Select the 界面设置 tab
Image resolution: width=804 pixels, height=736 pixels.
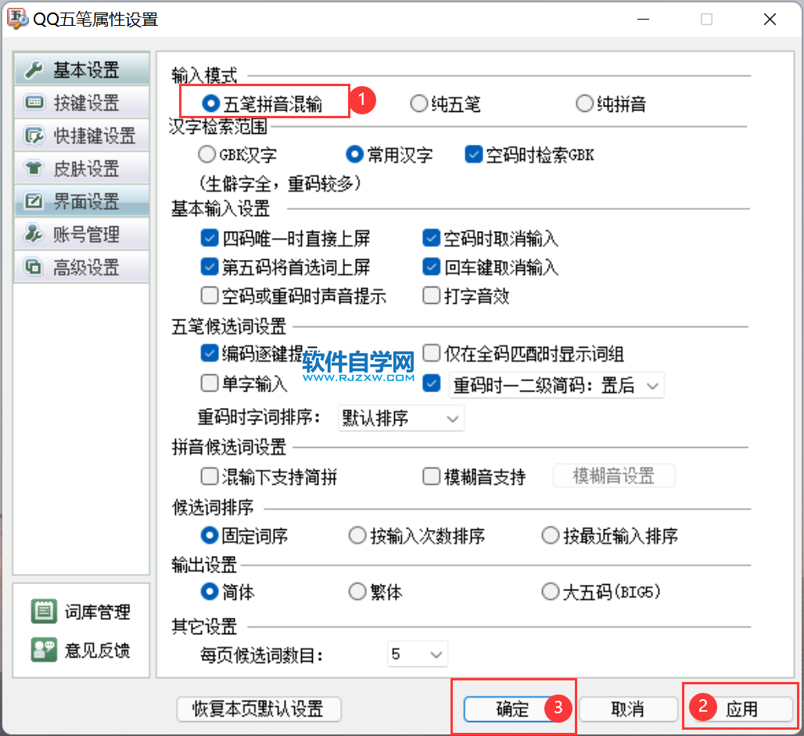coord(82,201)
